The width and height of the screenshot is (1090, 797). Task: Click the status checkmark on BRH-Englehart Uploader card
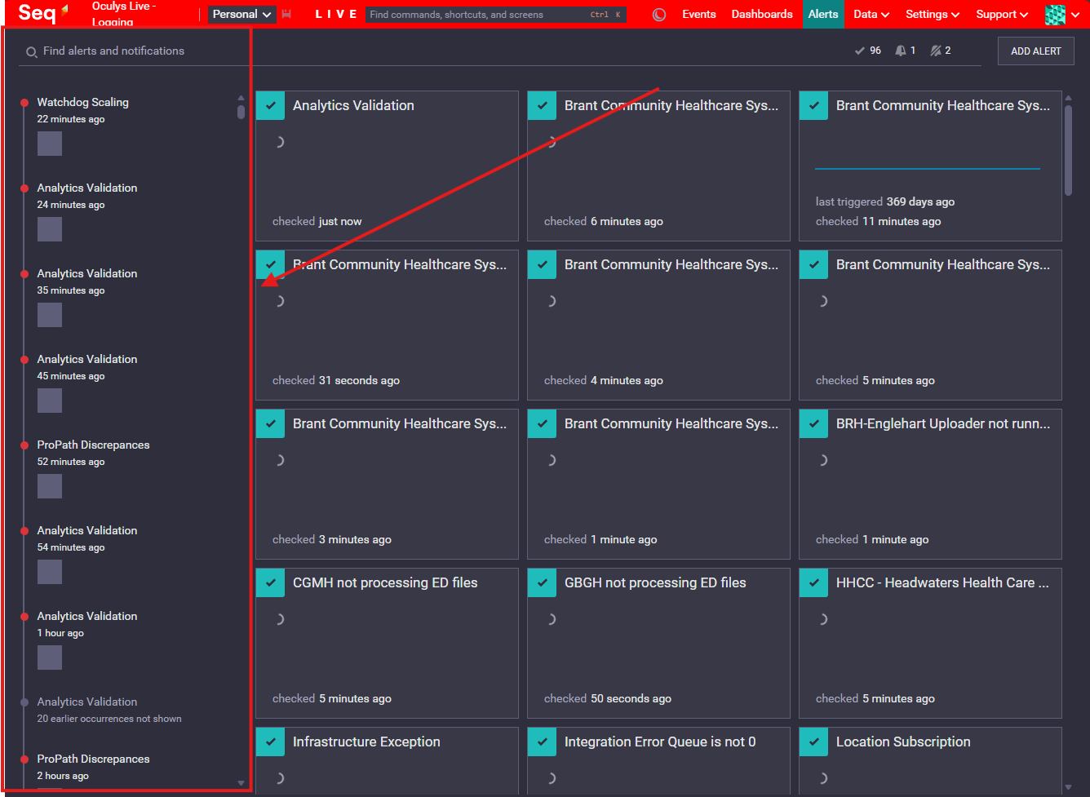coord(813,423)
